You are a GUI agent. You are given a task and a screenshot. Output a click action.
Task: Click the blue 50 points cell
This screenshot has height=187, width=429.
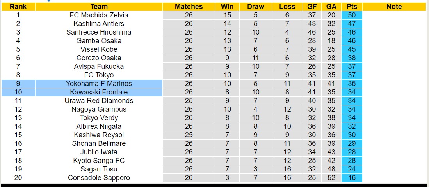coord(351,15)
